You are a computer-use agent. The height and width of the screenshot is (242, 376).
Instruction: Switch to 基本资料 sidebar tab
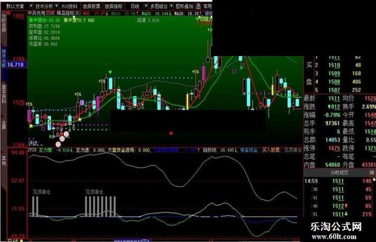click(4, 94)
